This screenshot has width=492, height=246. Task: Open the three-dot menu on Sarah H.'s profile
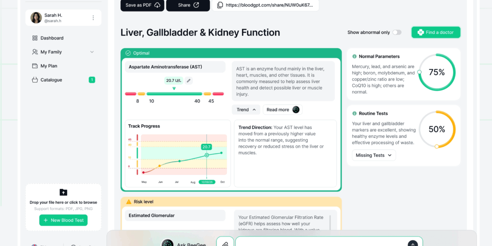(x=93, y=18)
